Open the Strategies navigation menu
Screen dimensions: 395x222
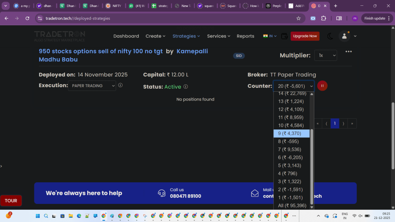coord(186,36)
